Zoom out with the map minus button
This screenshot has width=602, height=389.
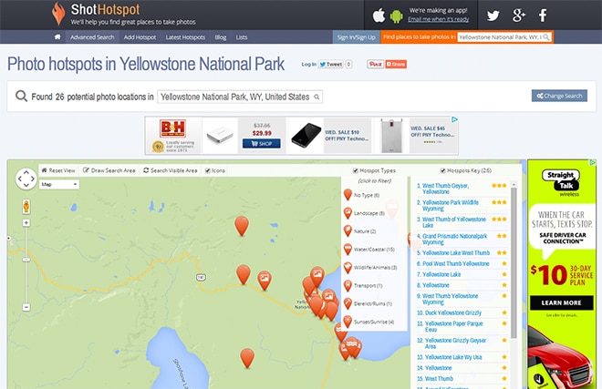pyautogui.click(x=26, y=307)
